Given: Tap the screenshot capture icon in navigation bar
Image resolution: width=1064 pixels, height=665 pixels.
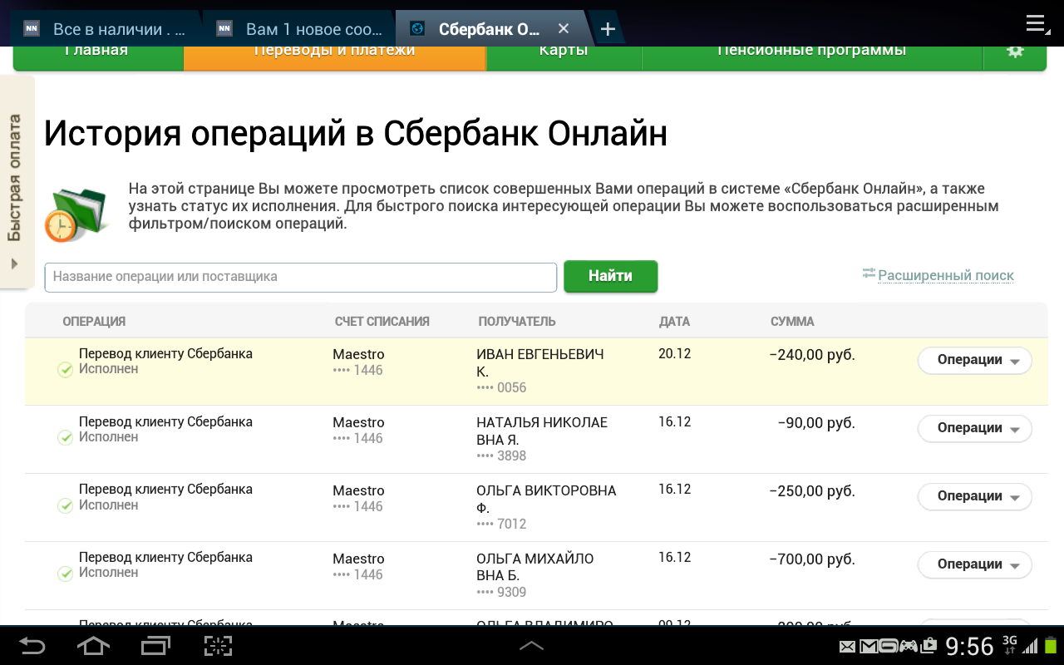Looking at the screenshot, I should 218,646.
